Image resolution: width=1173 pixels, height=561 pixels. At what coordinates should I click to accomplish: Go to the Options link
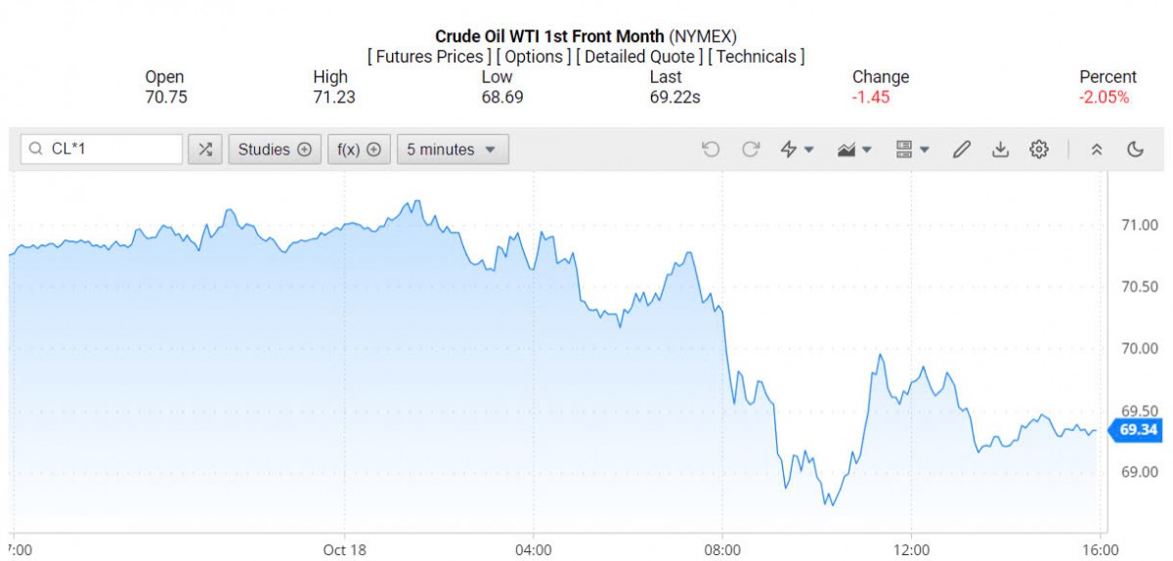534,57
